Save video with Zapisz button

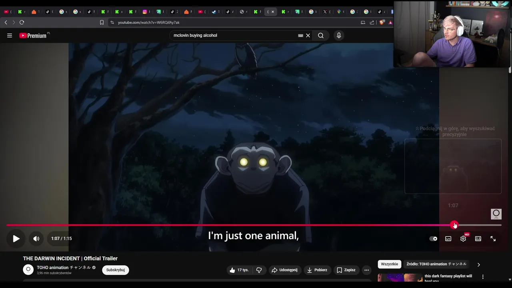[346, 270]
